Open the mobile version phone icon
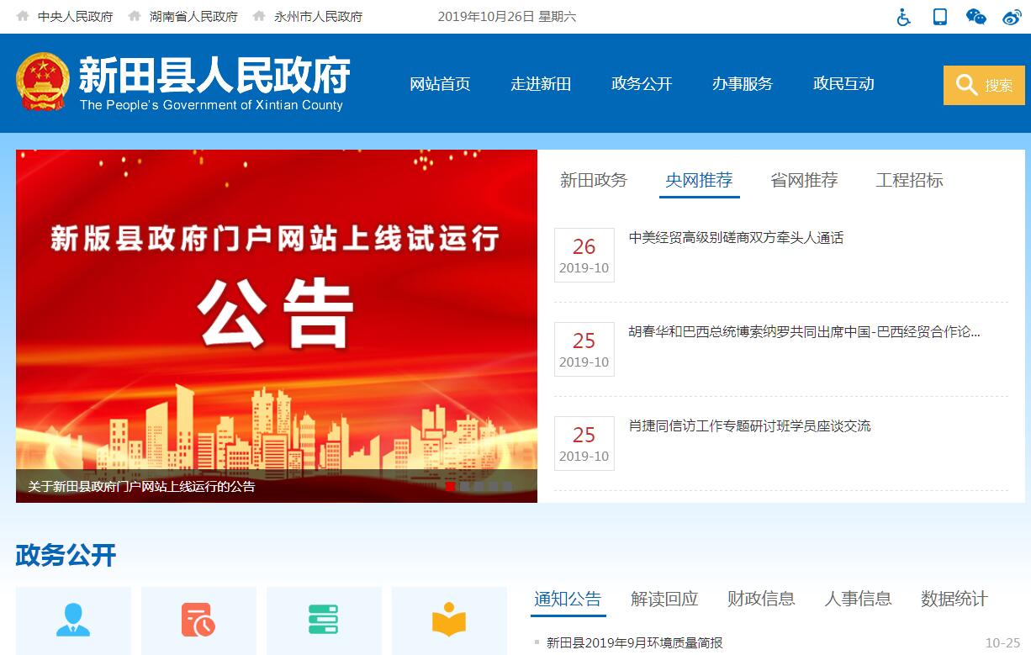This screenshot has height=655, width=1031. (x=940, y=17)
